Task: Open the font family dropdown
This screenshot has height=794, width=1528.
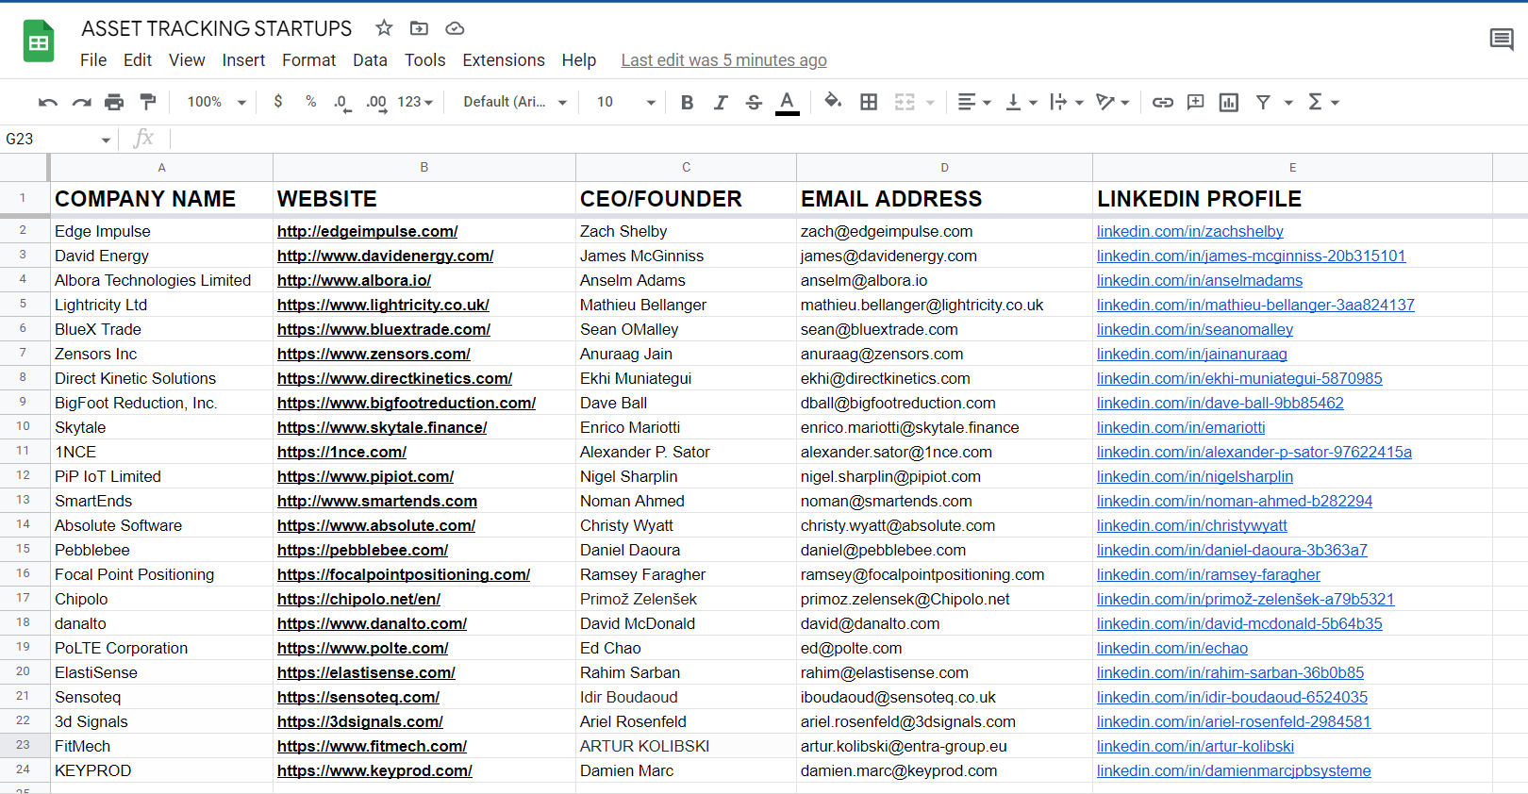Action: (515, 102)
